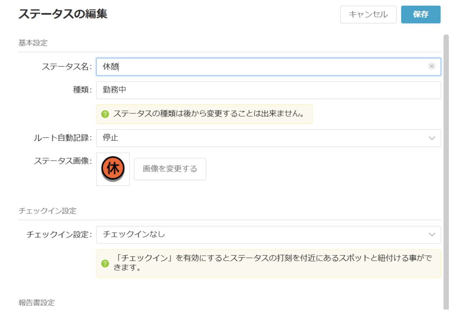
Task: Click the blue 保存 button
Action: tap(421, 15)
